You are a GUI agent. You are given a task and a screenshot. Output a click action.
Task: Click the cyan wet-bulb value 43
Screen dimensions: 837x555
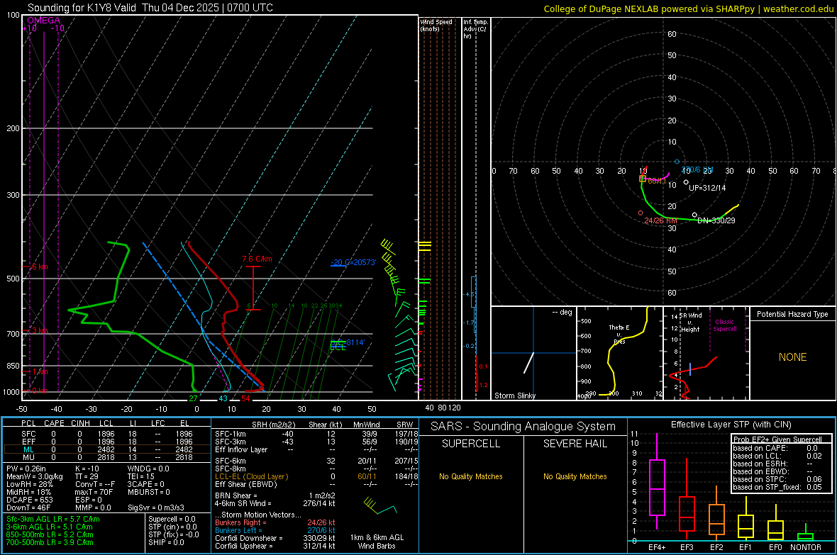click(223, 398)
